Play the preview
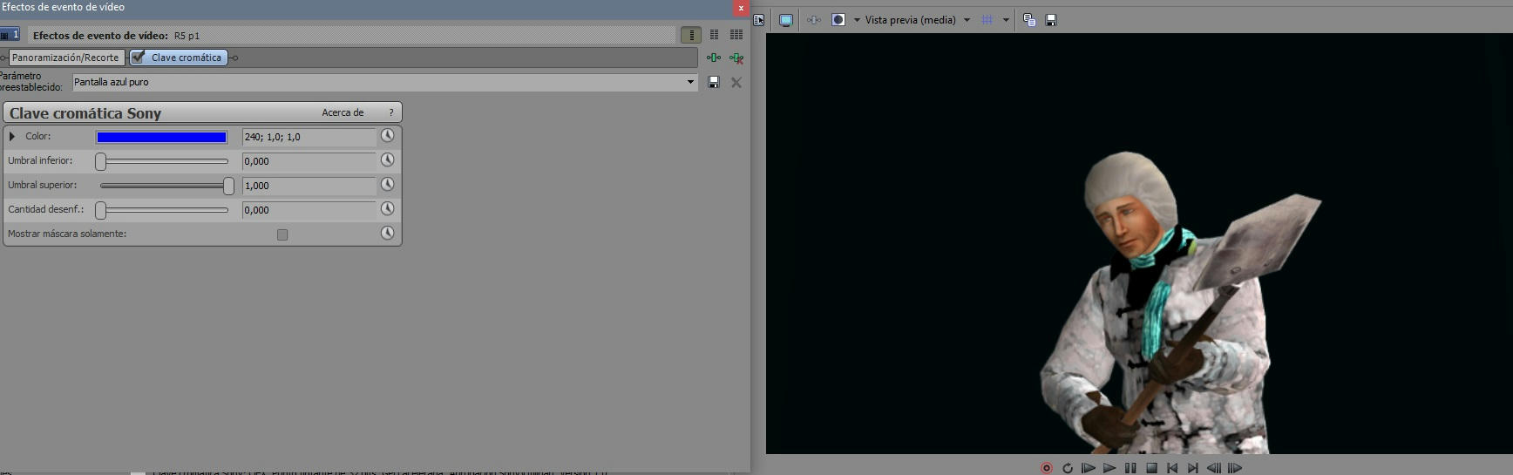This screenshot has height=475, width=1513. pyautogui.click(x=1109, y=468)
